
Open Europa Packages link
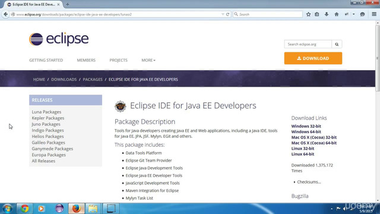pyautogui.click(x=49, y=155)
